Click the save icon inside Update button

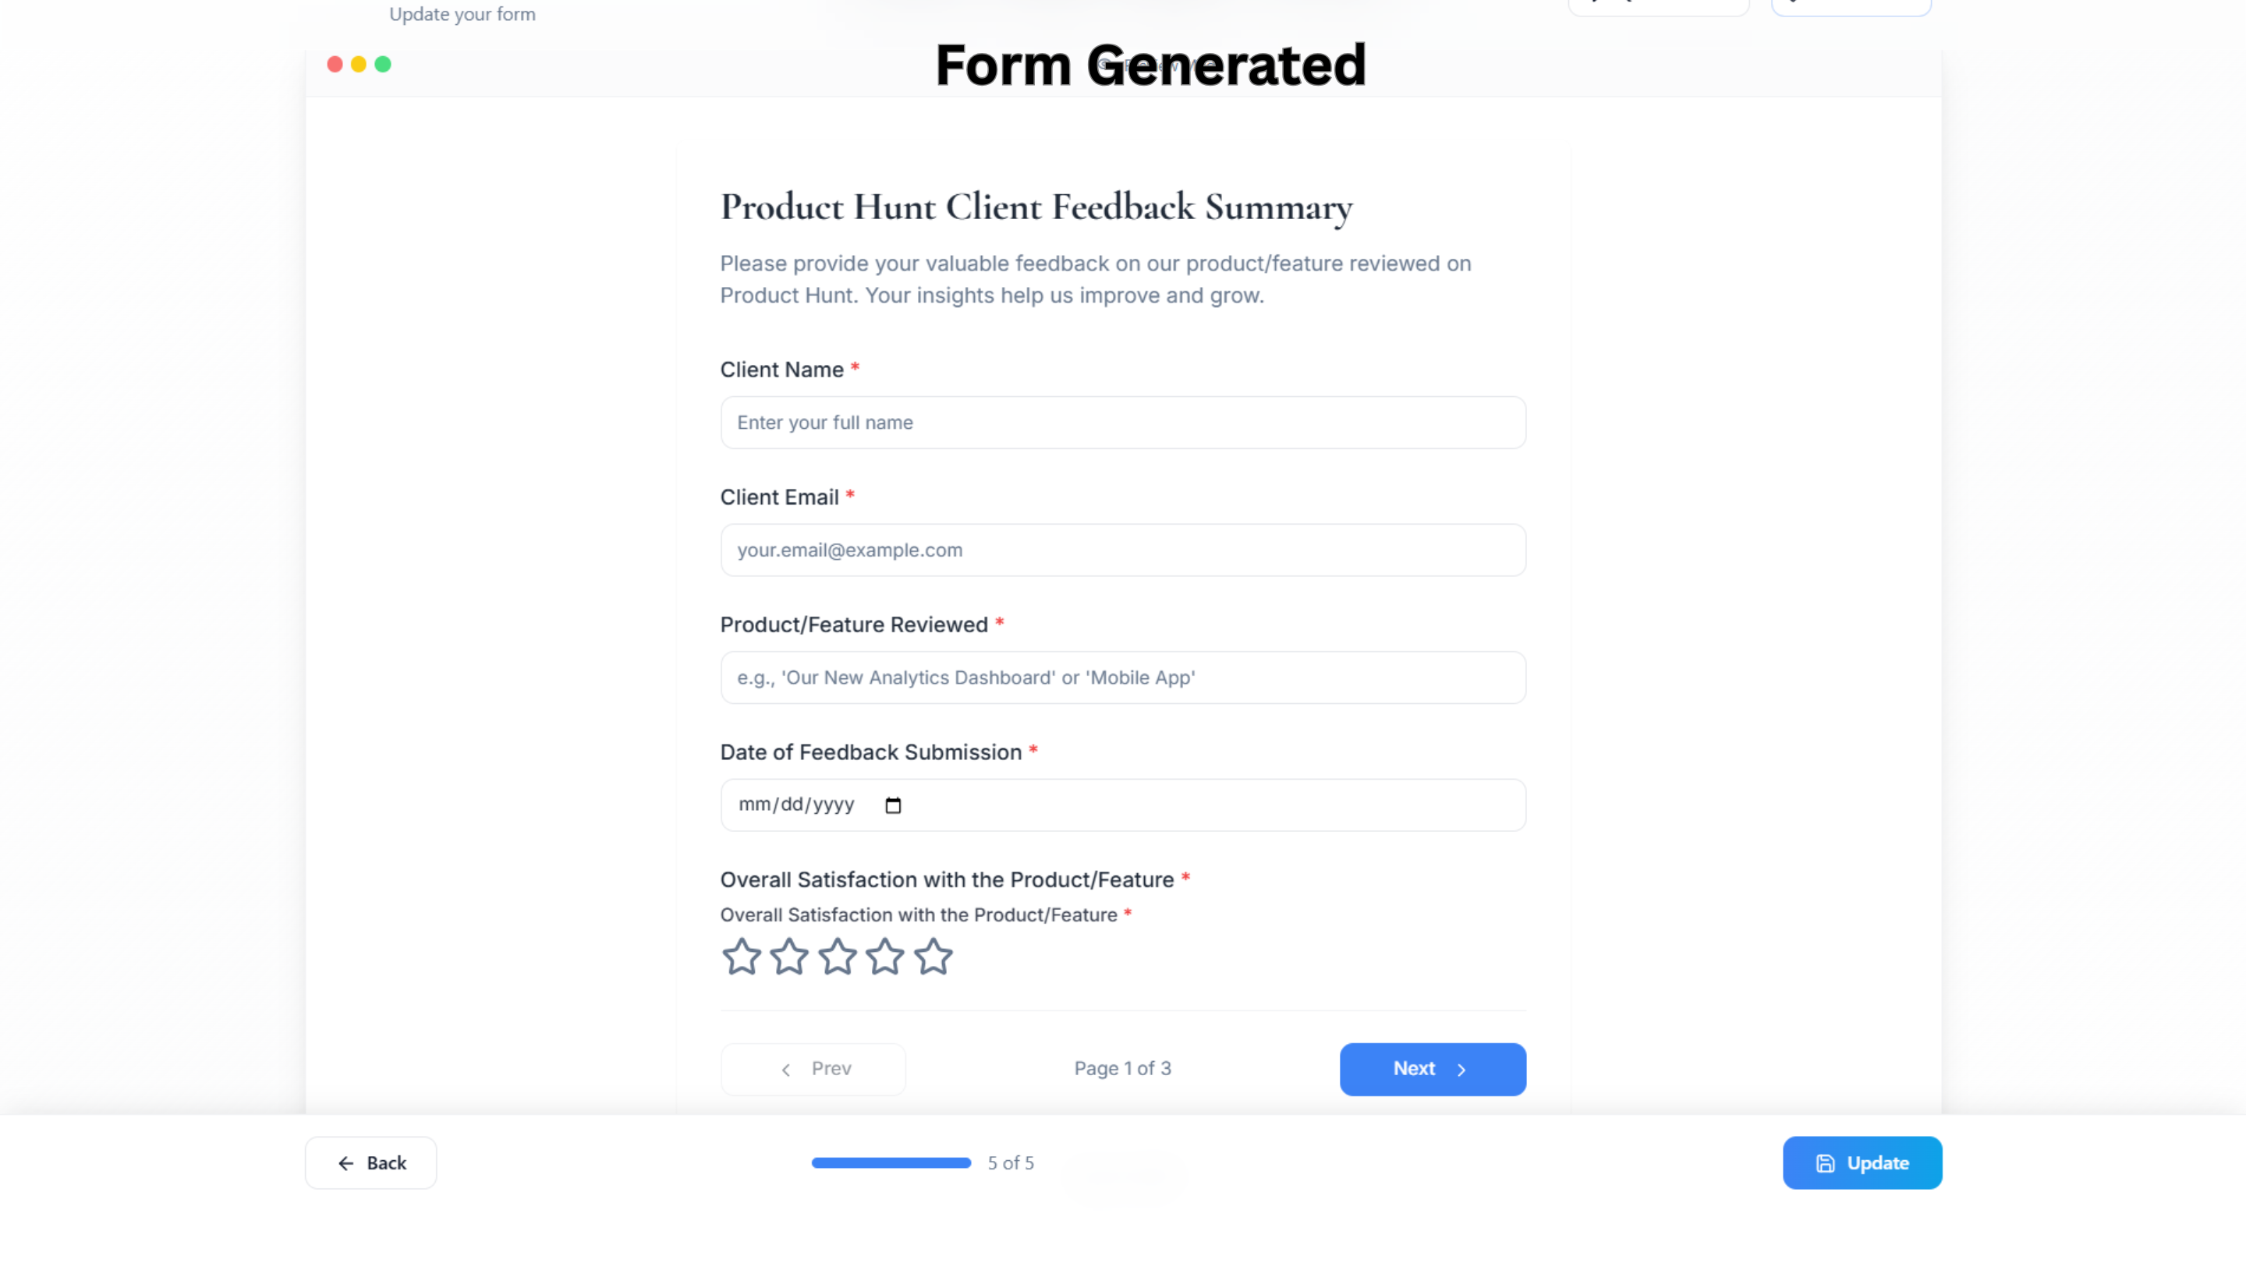point(1826,1162)
